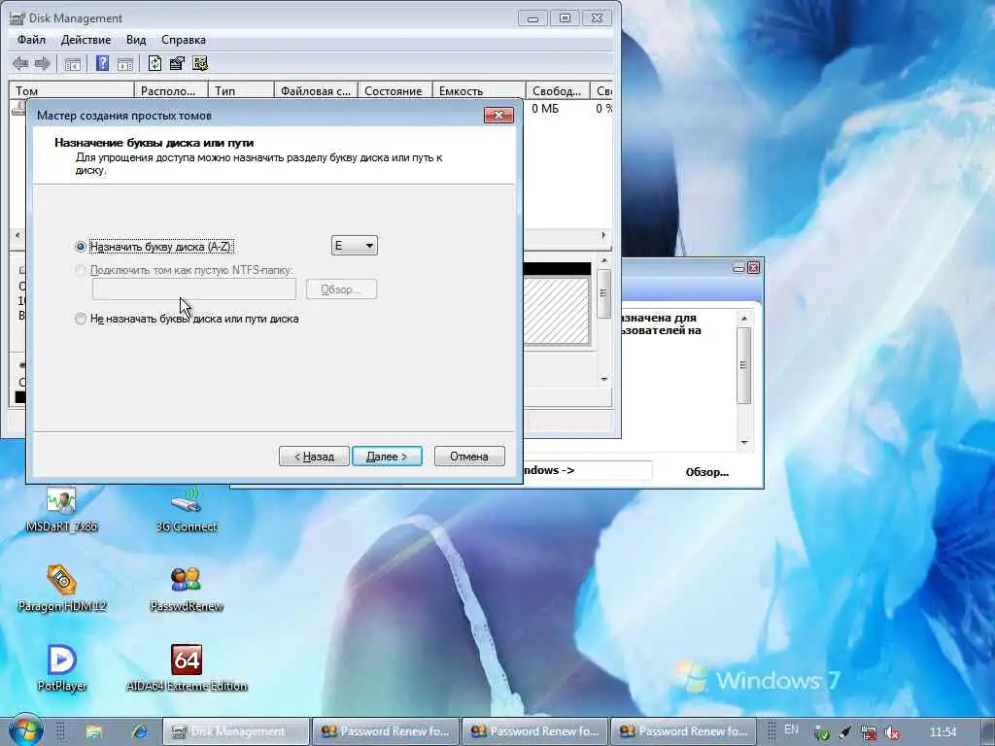Close the Password Renew window
The image size is (995, 746).
tap(753, 268)
